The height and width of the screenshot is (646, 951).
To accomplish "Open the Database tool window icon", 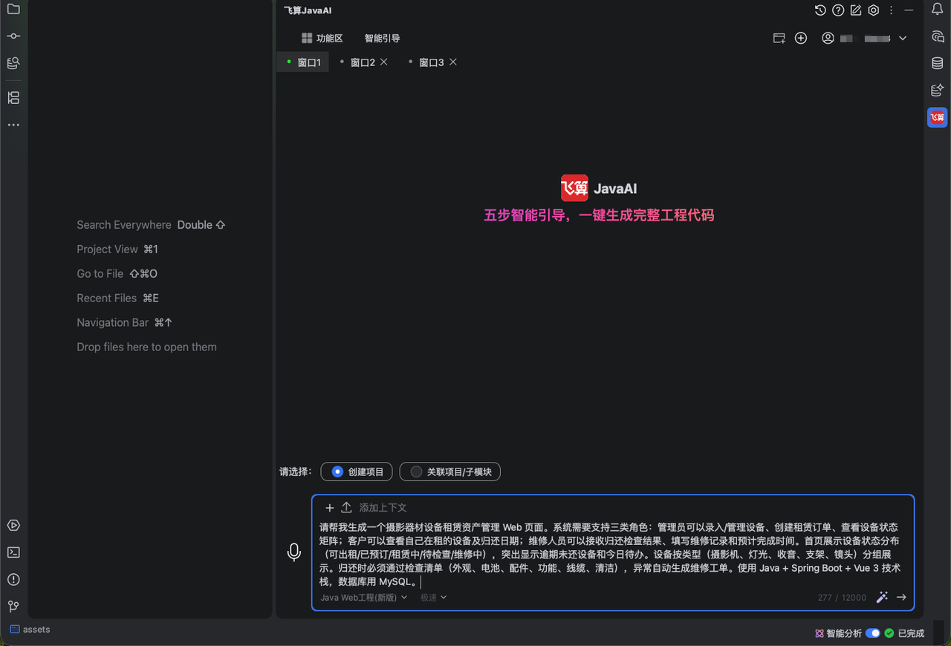I will (938, 64).
